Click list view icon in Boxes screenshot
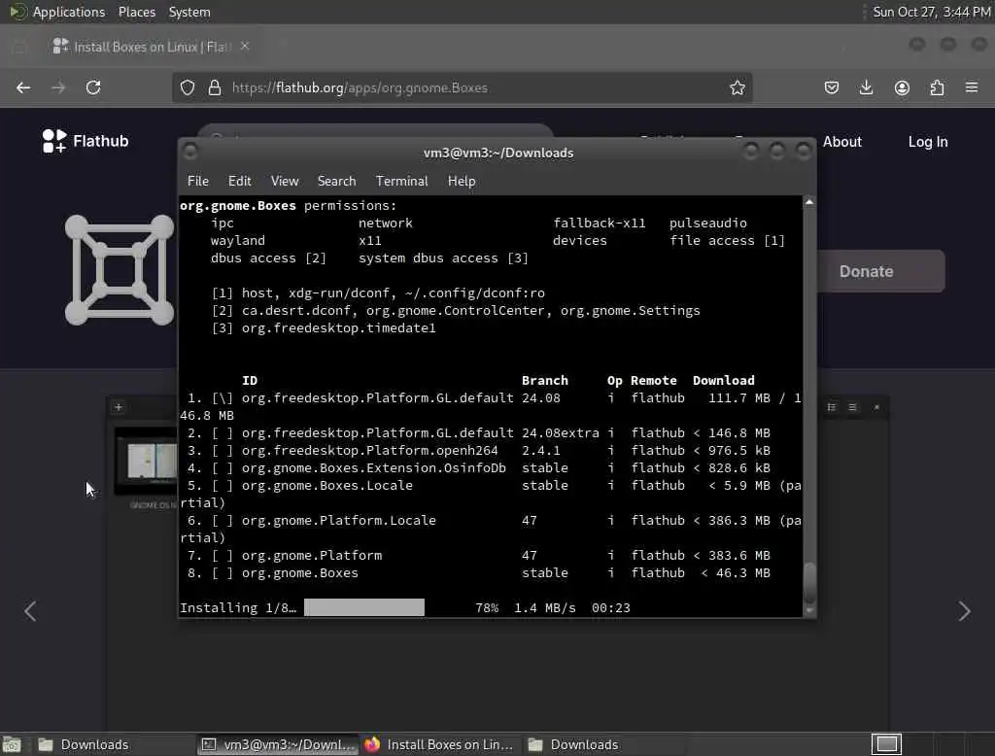This screenshot has width=995, height=756. point(832,407)
